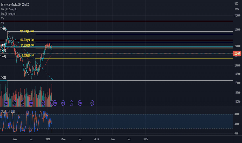This screenshot has width=242, height=143.
Task: Click 14.250 on the price axis
Action: point(237,102)
